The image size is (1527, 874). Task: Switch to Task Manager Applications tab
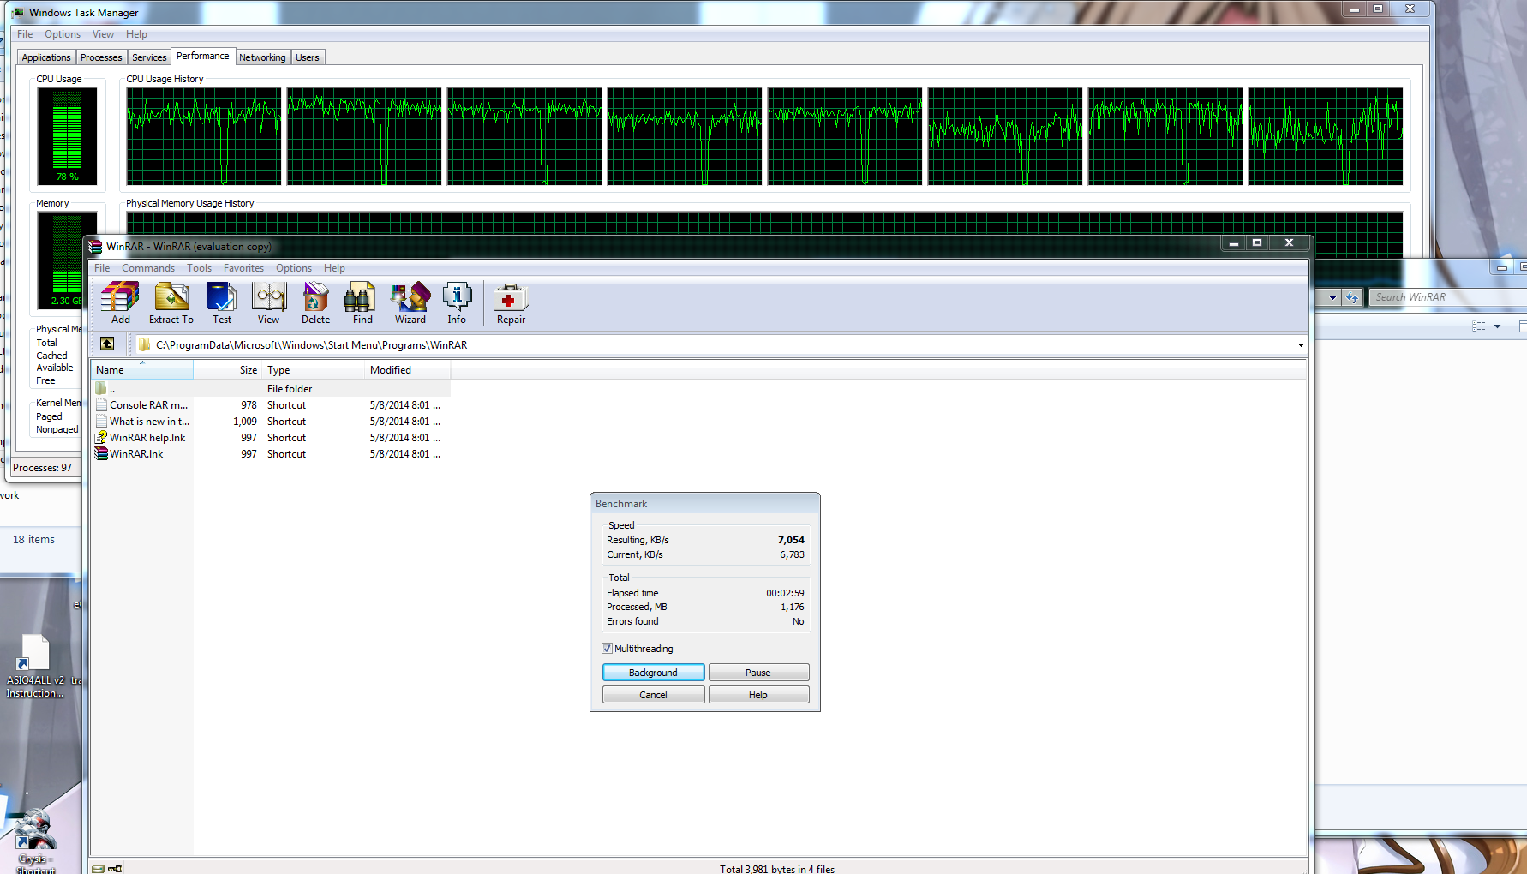click(x=46, y=57)
